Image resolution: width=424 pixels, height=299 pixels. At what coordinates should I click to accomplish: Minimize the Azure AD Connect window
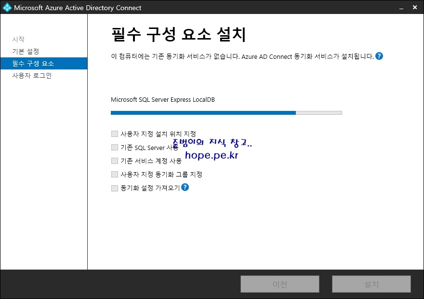[x=401, y=8]
